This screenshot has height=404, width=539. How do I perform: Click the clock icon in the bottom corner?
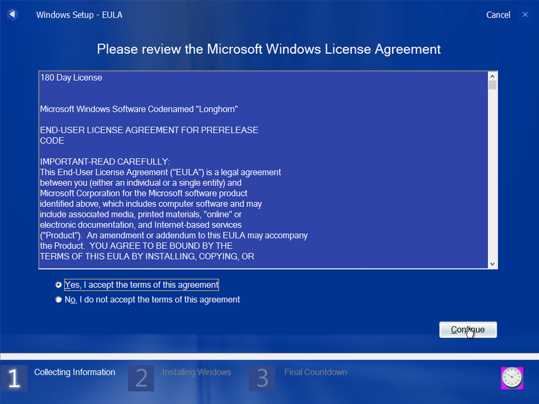[512, 378]
